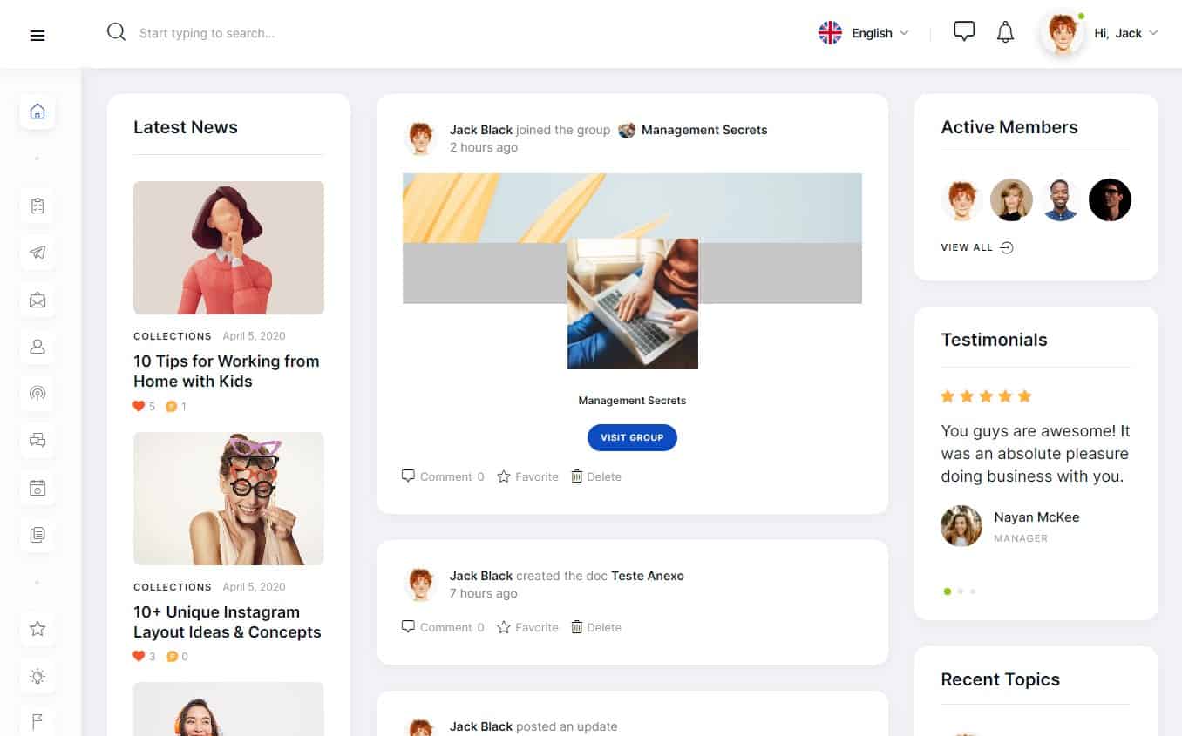Click COLLECTIONS tag above Working from Home article
This screenshot has width=1182, height=736.
[x=173, y=336]
